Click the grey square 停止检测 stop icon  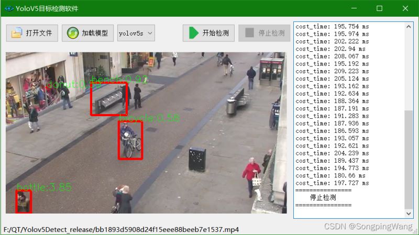[248, 33]
